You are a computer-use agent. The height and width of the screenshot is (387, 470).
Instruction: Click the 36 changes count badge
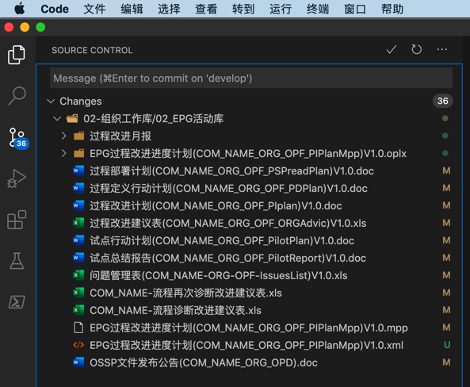442,101
